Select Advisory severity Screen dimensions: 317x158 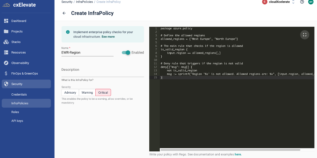(x=70, y=92)
